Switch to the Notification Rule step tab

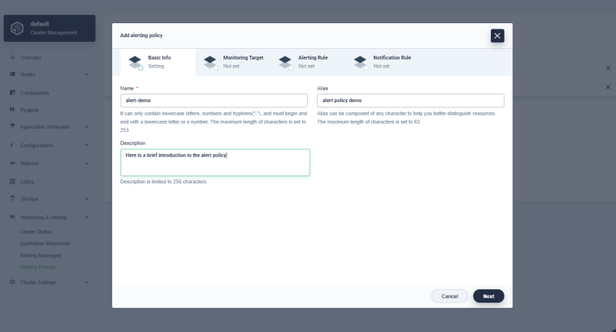coord(383,62)
